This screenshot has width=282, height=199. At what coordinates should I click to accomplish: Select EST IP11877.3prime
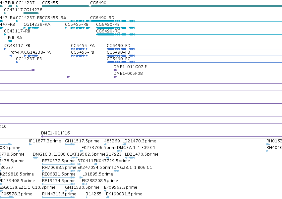[x=45, y=141]
